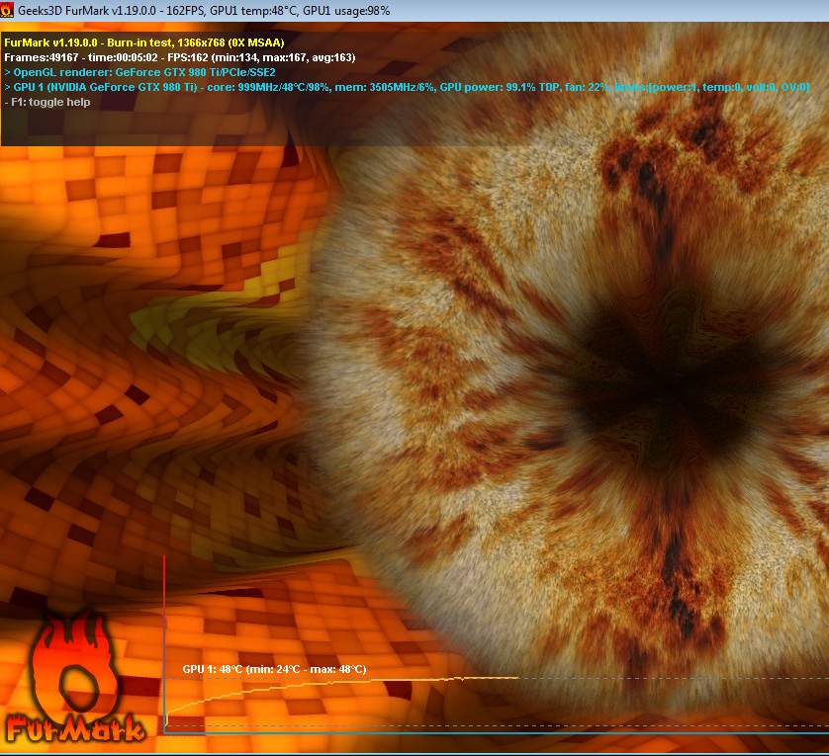The height and width of the screenshot is (756, 829).
Task: Click the 'Frames:49167 - time:00:05:02' stats line
Action: (x=180, y=57)
